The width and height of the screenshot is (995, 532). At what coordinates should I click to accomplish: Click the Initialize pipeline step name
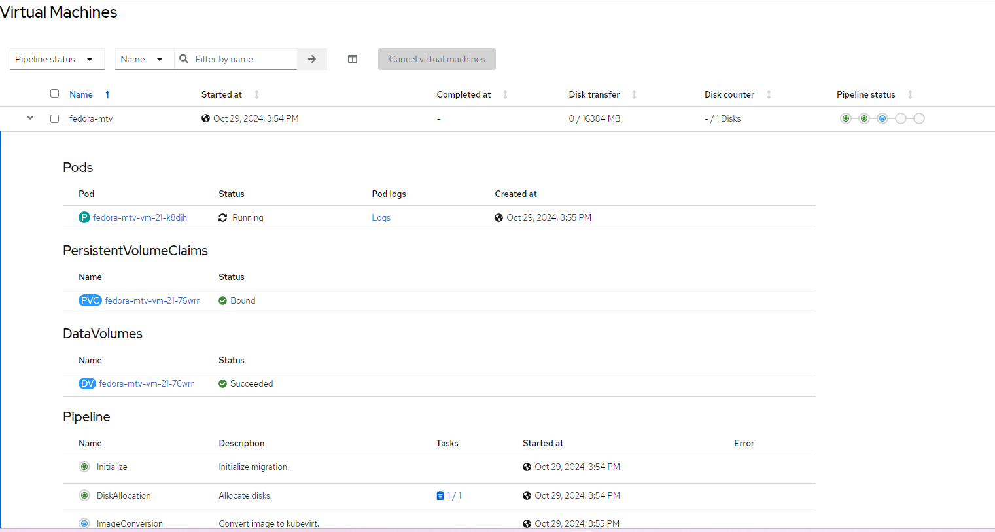point(112,467)
